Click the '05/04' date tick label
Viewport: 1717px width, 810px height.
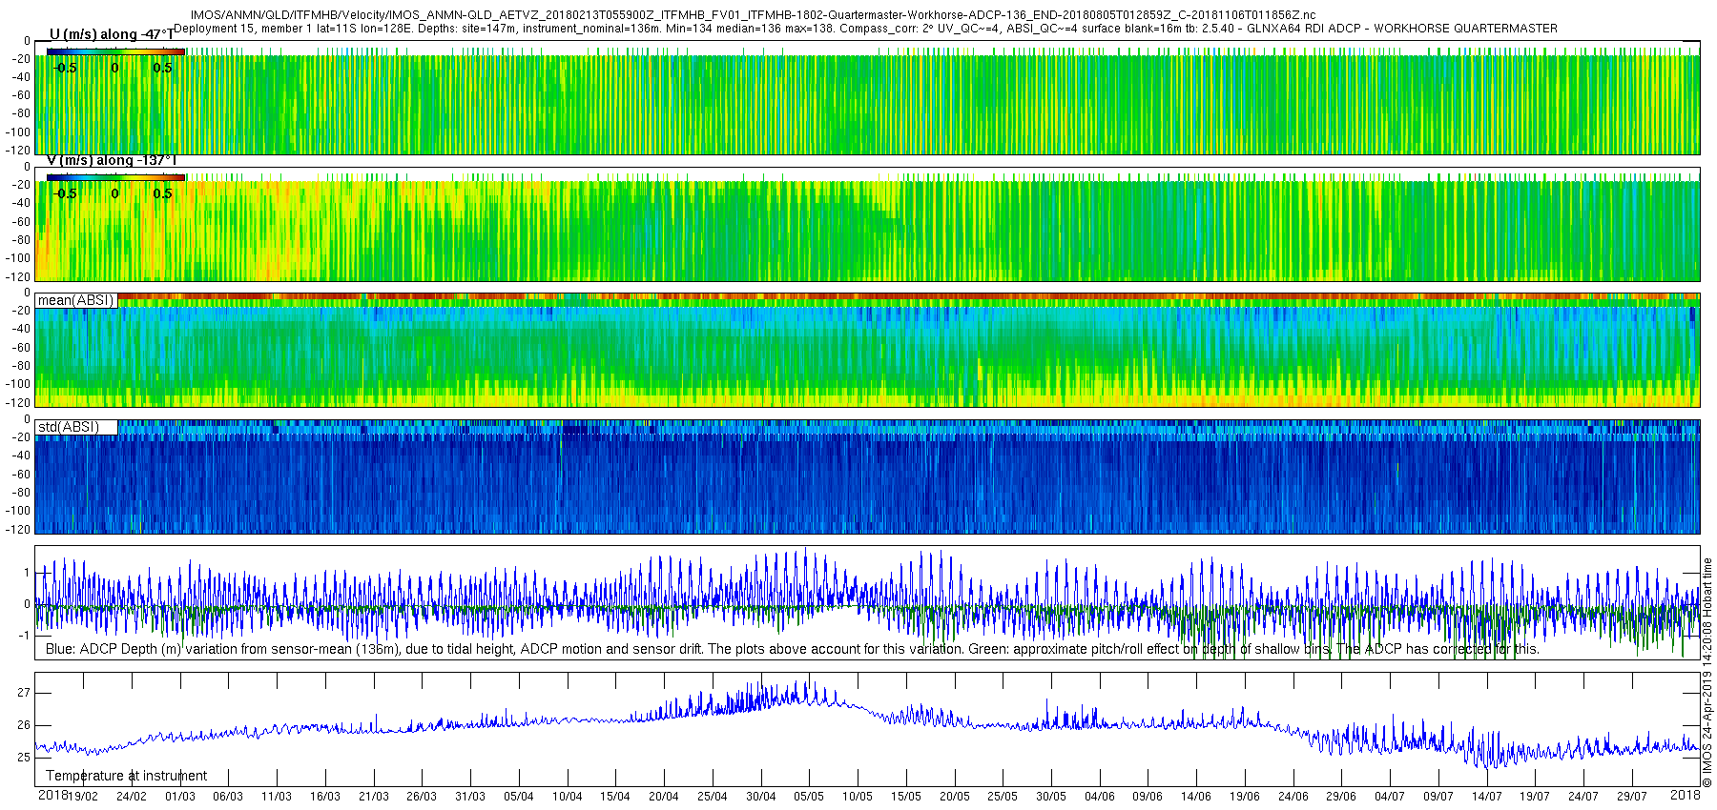tap(518, 797)
